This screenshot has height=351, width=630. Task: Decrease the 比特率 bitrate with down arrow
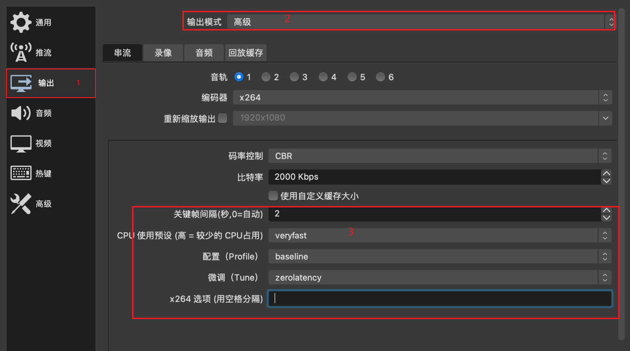point(606,181)
